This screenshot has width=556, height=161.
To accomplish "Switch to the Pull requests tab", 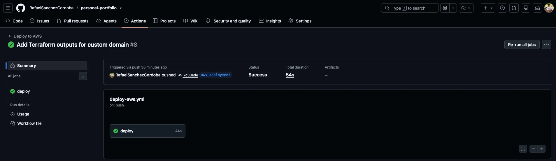I will [x=73, y=21].
